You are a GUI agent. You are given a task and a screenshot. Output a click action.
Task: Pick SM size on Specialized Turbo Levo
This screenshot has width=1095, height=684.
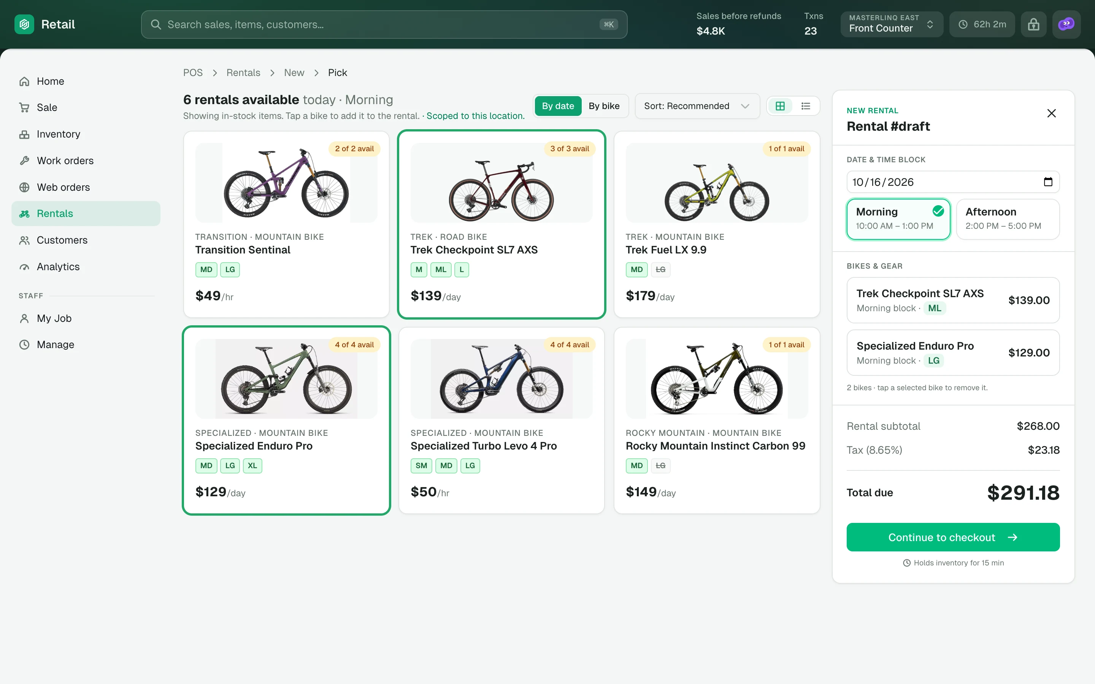tap(421, 465)
